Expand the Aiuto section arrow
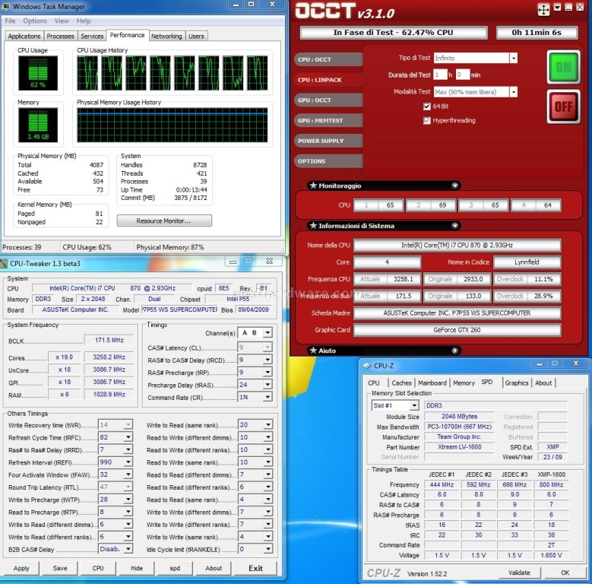This screenshot has height=584, width=592. pos(455,351)
